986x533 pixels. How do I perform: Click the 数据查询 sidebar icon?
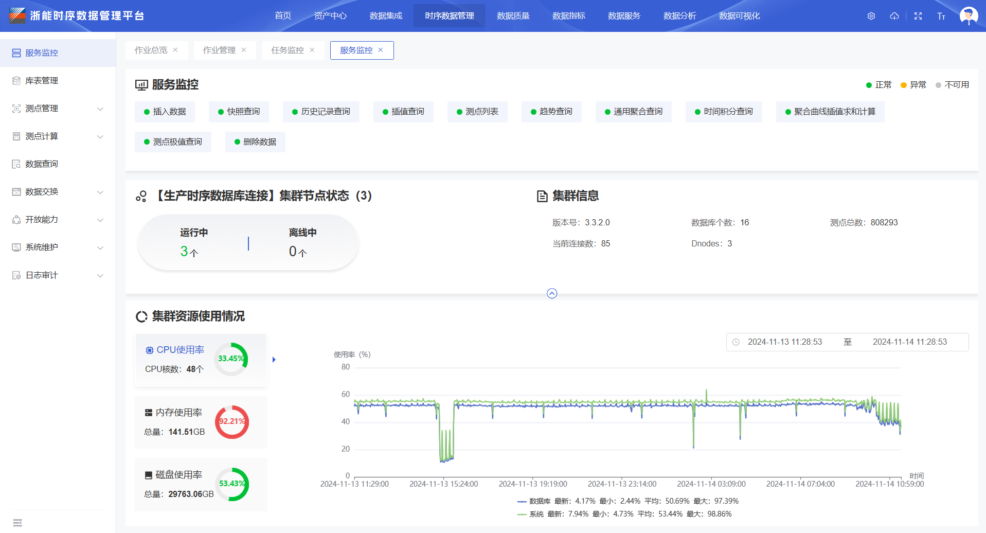click(x=16, y=164)
